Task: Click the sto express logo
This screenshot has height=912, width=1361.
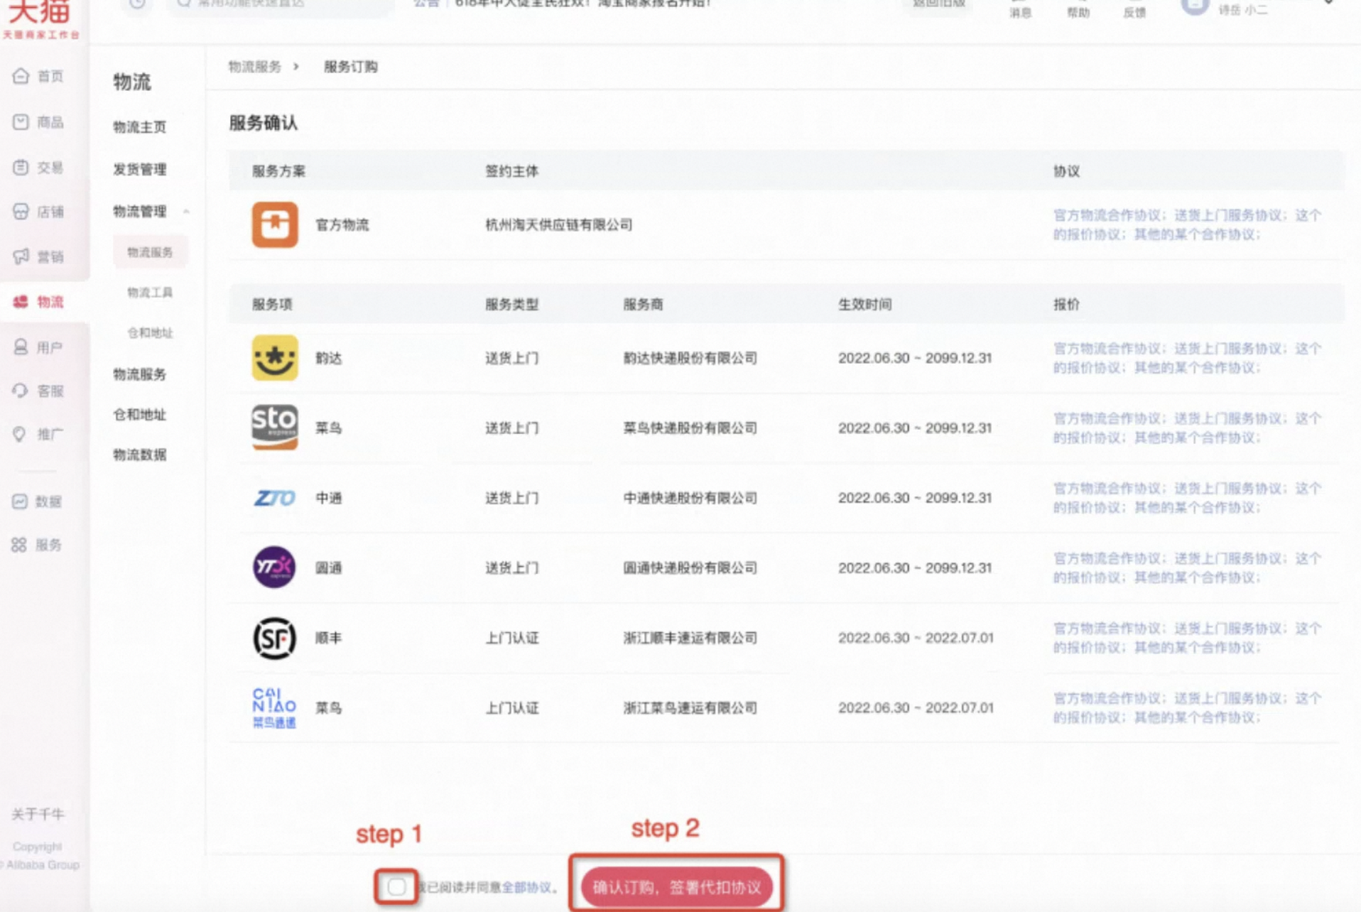Action: 275,428
